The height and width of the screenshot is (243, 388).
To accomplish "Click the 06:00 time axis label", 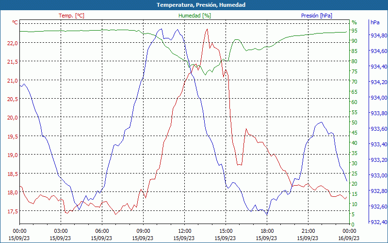I will [102, 231].
